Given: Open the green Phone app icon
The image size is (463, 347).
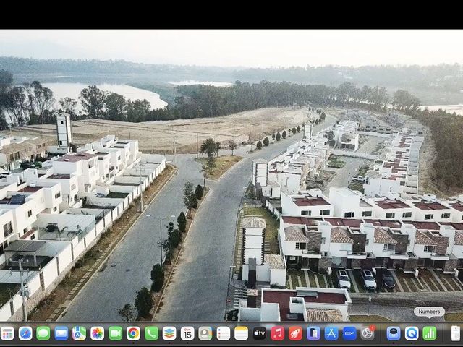Looking at the screenshot, I should point(151,333).
